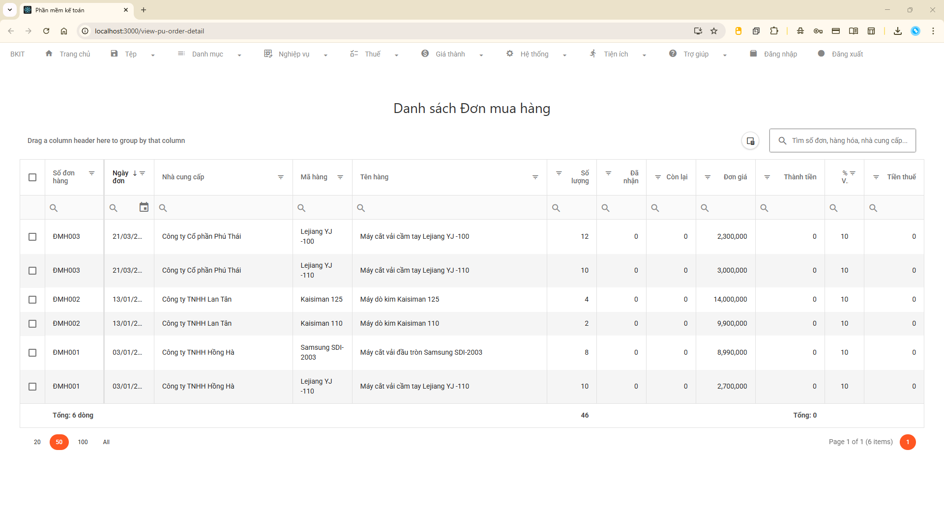
Task: Focus the Tìm số đơn search box
Action: point(843,141)
